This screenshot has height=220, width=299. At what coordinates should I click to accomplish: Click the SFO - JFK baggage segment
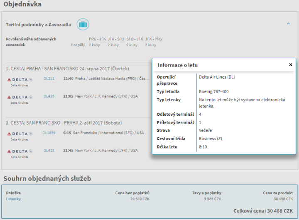134,39
